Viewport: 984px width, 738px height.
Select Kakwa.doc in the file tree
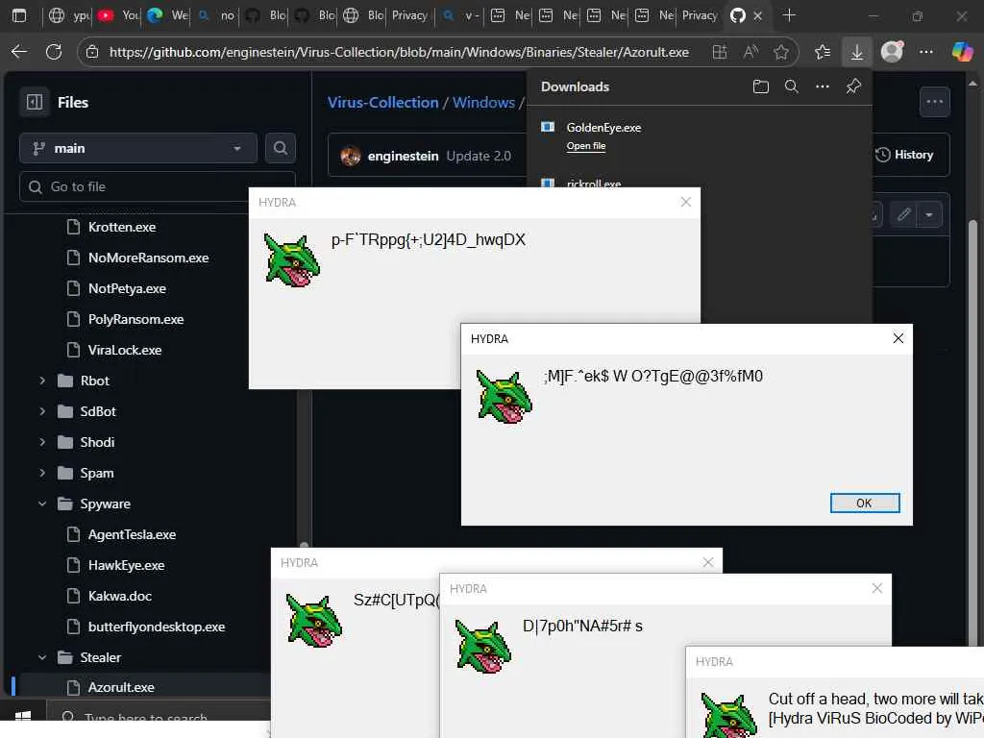[x=120, y=596]
